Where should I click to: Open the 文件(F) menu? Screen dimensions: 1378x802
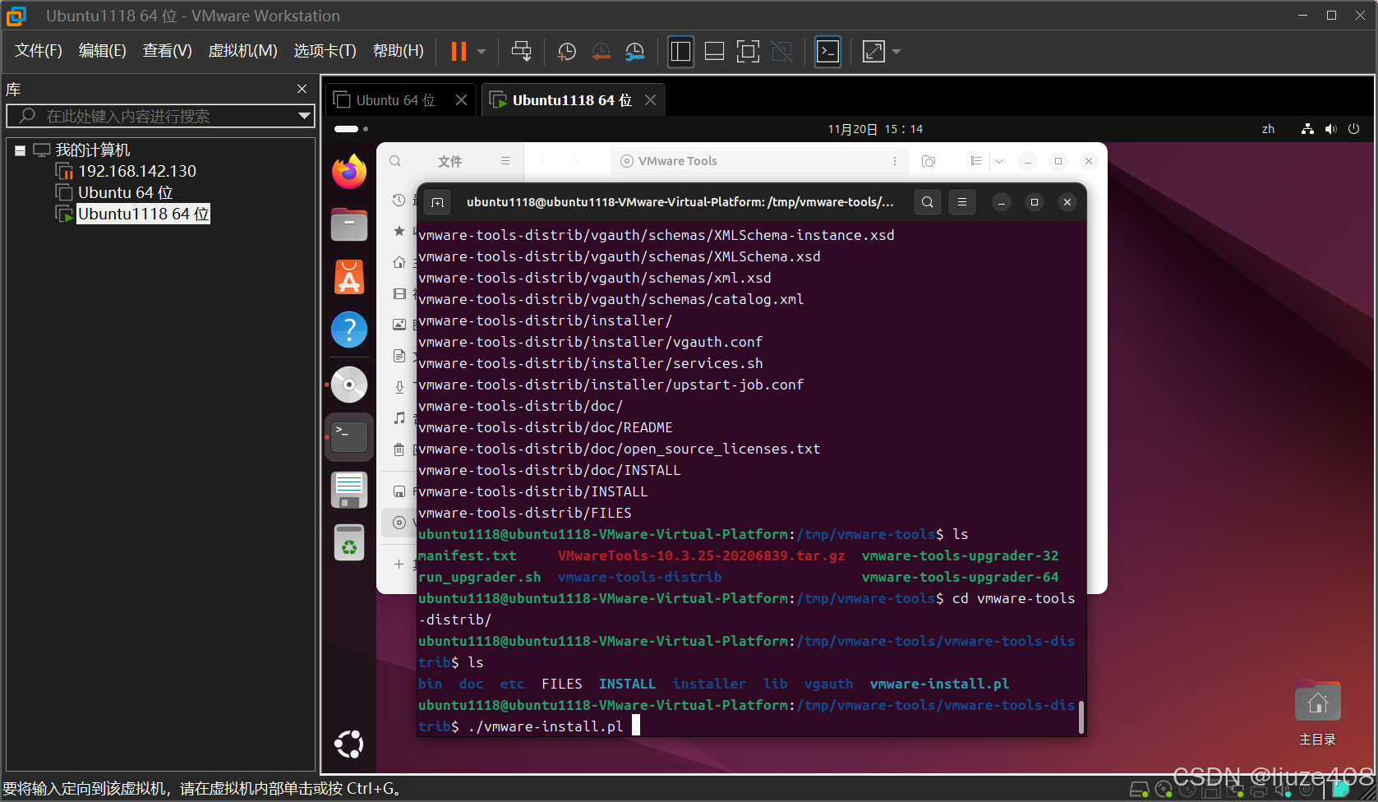click(x=39, y=51)
